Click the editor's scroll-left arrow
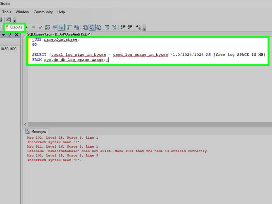 25,124
